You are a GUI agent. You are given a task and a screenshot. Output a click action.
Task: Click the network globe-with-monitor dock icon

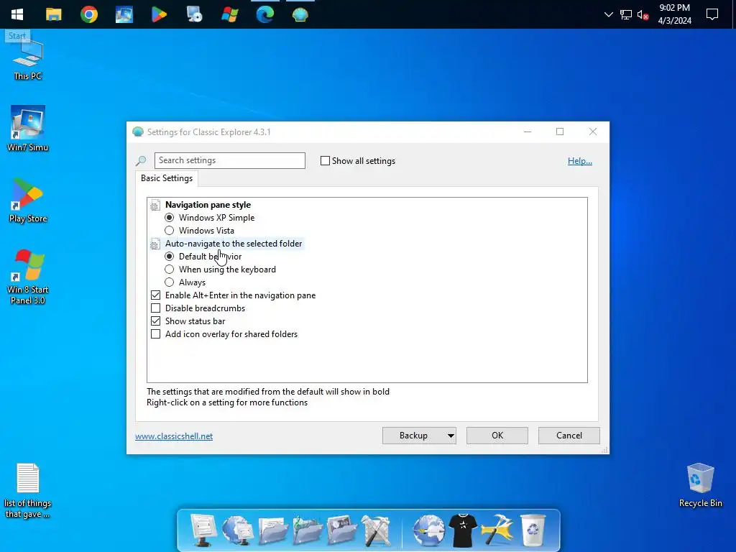[237, 530]
